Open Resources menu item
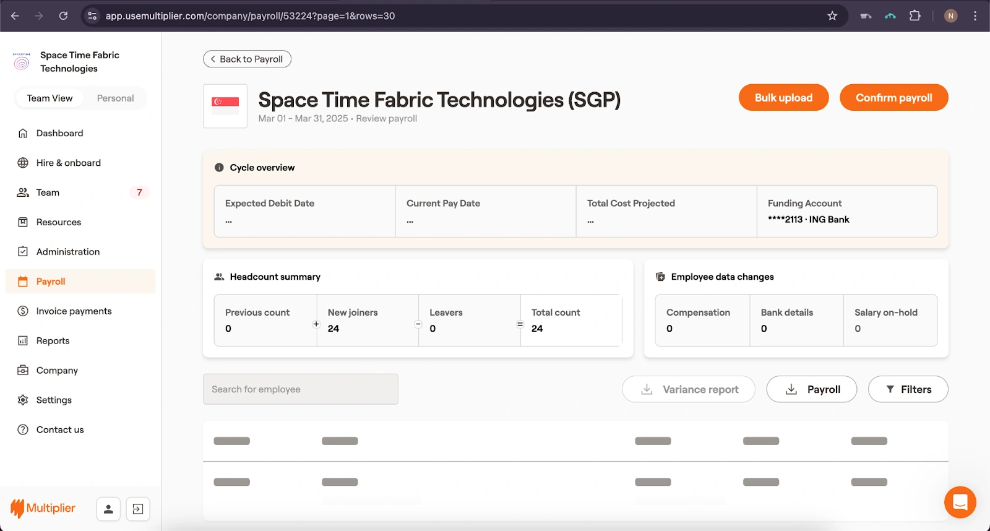 [x=80, y=222]
